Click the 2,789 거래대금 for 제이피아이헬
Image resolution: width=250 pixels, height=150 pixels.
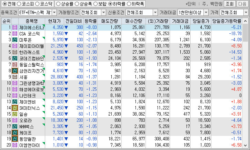coord(184,46)
